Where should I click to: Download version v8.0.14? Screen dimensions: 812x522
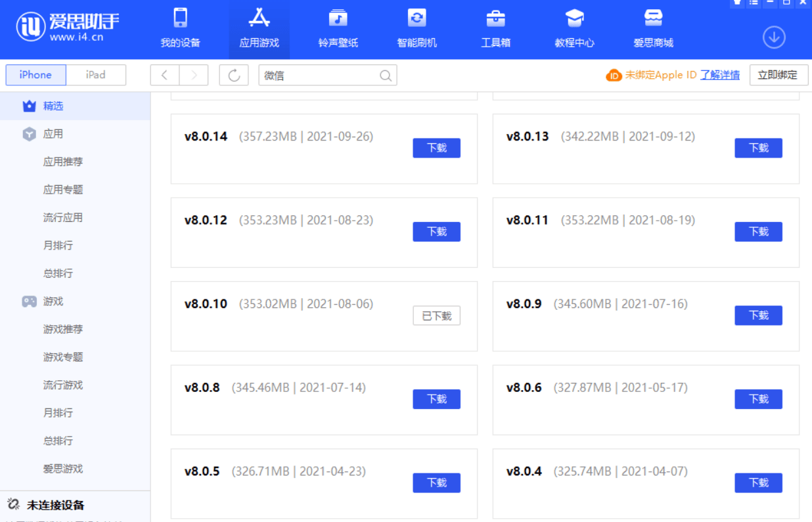(437, 148)
